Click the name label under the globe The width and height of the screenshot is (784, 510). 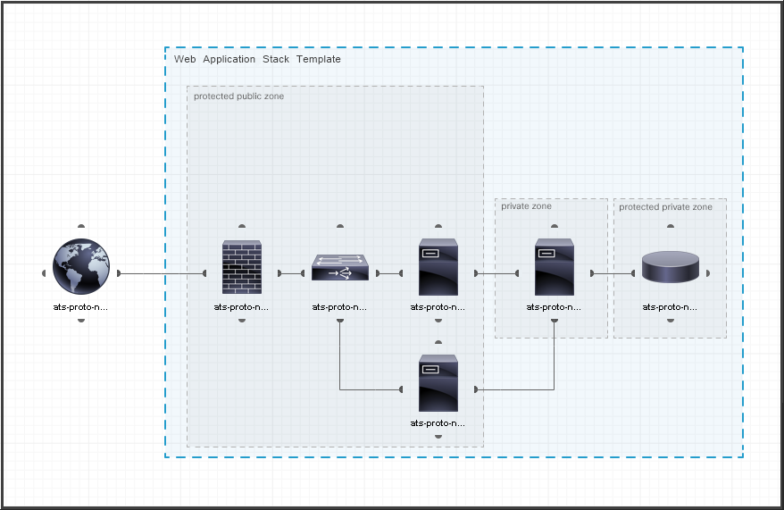tap(81, 307)
